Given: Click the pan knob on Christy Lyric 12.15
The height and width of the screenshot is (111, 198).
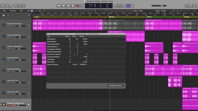Looking at the screenshot, I should click(x=29, y=93).
